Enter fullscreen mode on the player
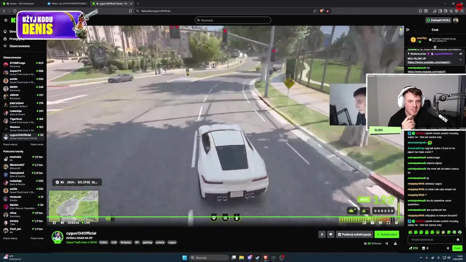The height and width of the screenshot is (262, 466). 388,223
